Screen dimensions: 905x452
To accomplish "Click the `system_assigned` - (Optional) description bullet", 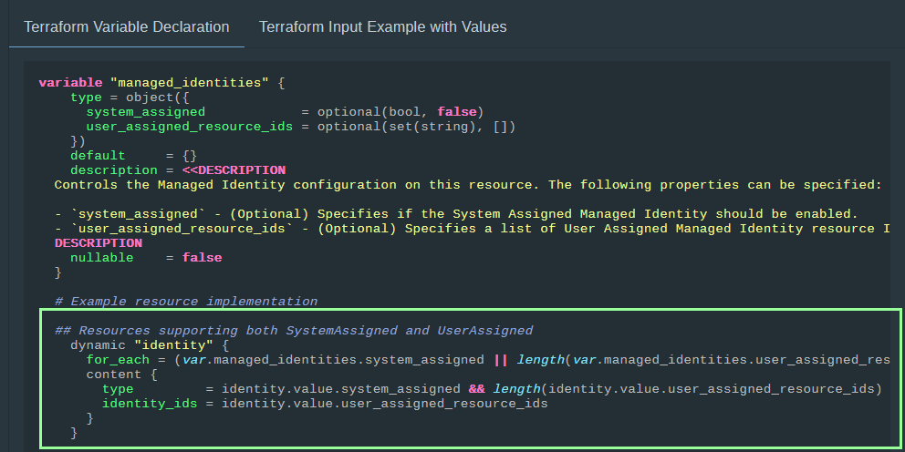I will pos(456,214).
